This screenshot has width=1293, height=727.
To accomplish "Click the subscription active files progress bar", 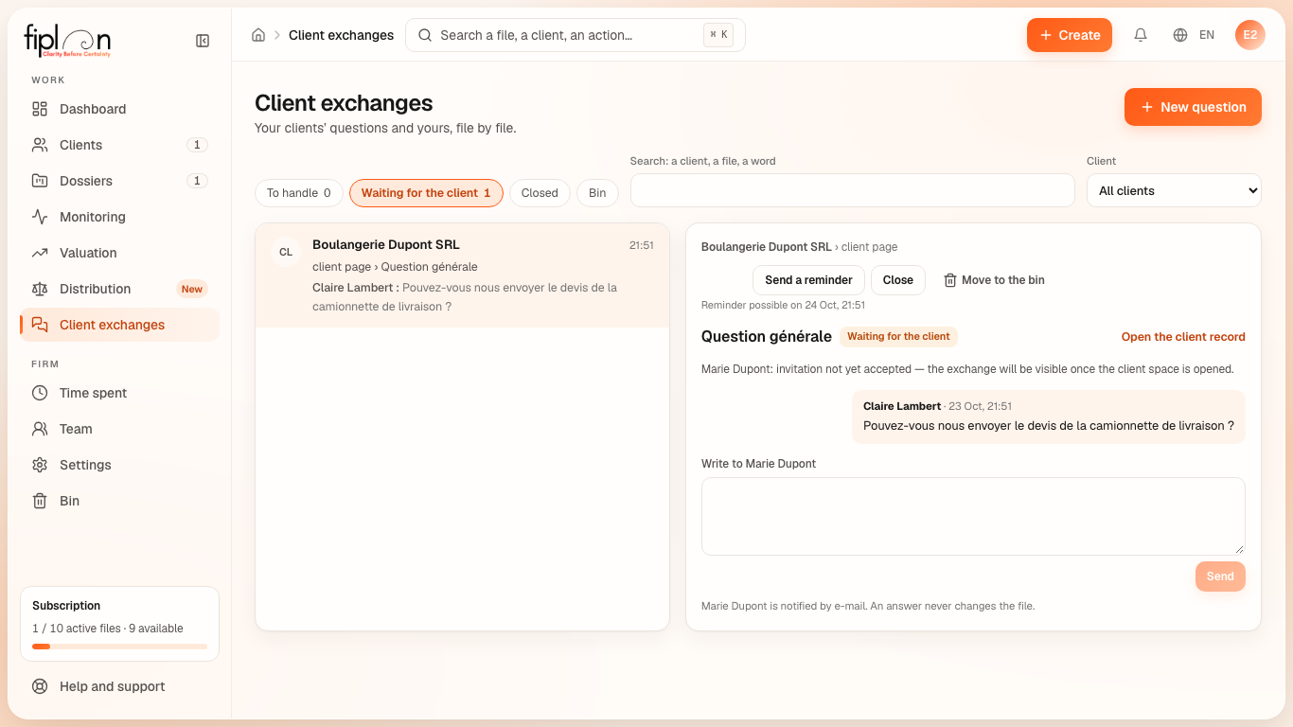I will (119, 647).
